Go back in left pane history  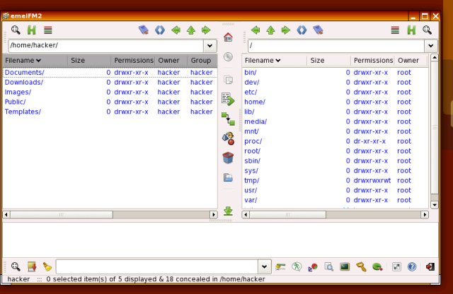[176, 30]
